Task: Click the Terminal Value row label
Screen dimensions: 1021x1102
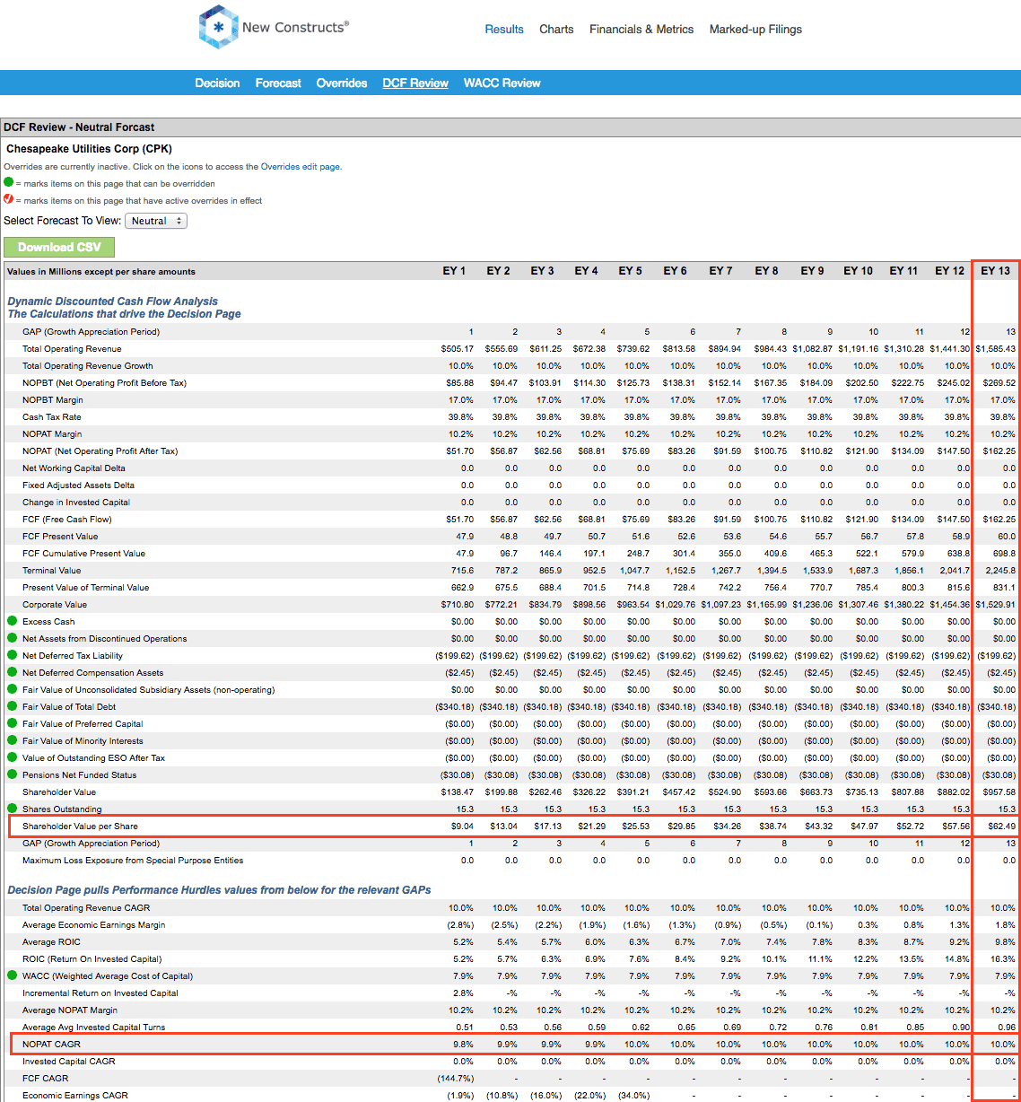Action: [51, 570]
